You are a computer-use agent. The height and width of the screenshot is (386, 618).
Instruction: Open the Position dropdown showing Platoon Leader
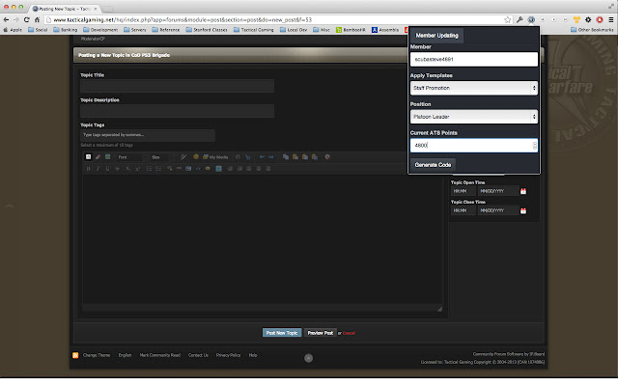(474, 117)
